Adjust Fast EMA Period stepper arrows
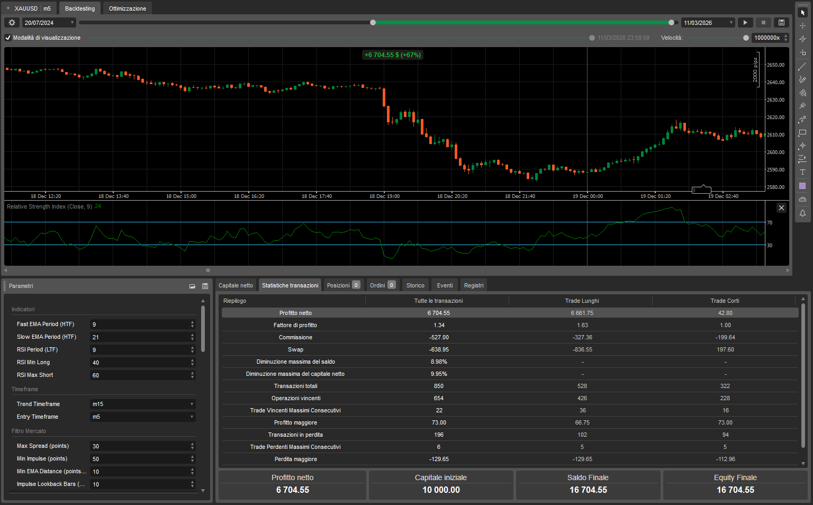This screenshot has width=813, height=505. click(x=192, y=324)
